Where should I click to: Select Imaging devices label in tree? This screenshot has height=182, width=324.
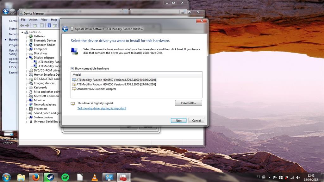click(44, 83)
